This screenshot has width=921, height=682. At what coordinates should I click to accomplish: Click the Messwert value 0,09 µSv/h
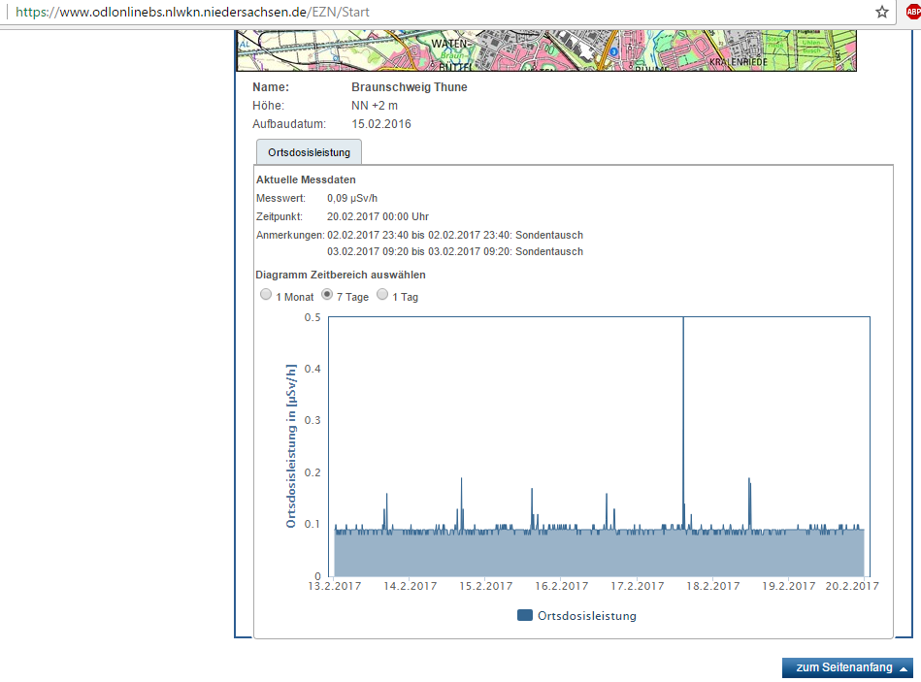pos(352,198)
